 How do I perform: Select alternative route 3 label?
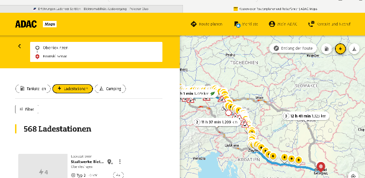[305, 116]
